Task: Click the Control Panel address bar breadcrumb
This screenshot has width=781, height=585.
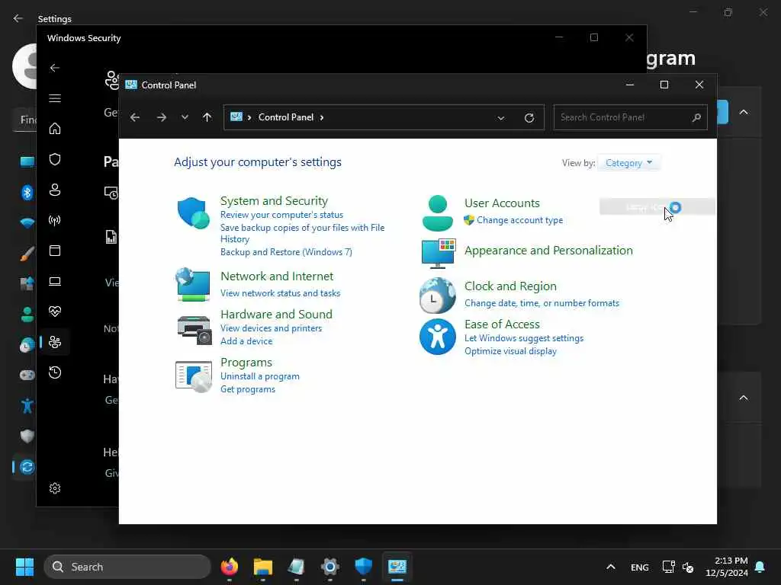Action: tap(286, 117)
